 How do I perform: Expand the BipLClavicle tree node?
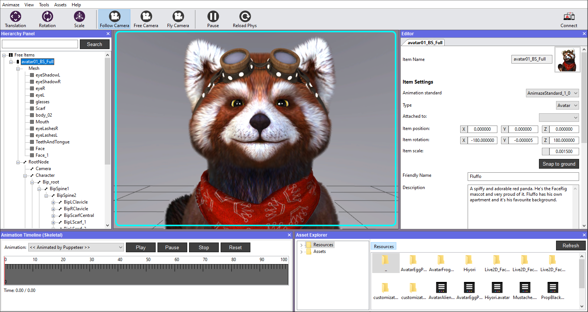click(x=53, y=202)
